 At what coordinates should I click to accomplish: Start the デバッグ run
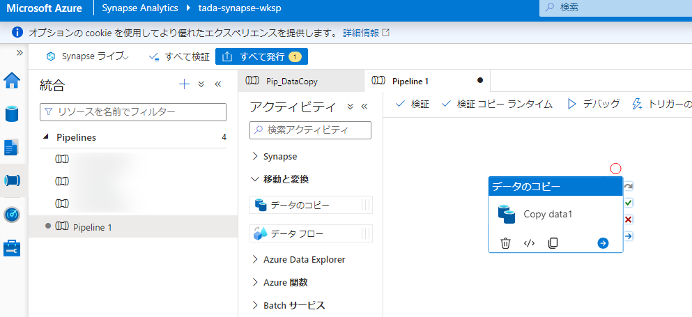pyautogui.click(x=594, y=105)
